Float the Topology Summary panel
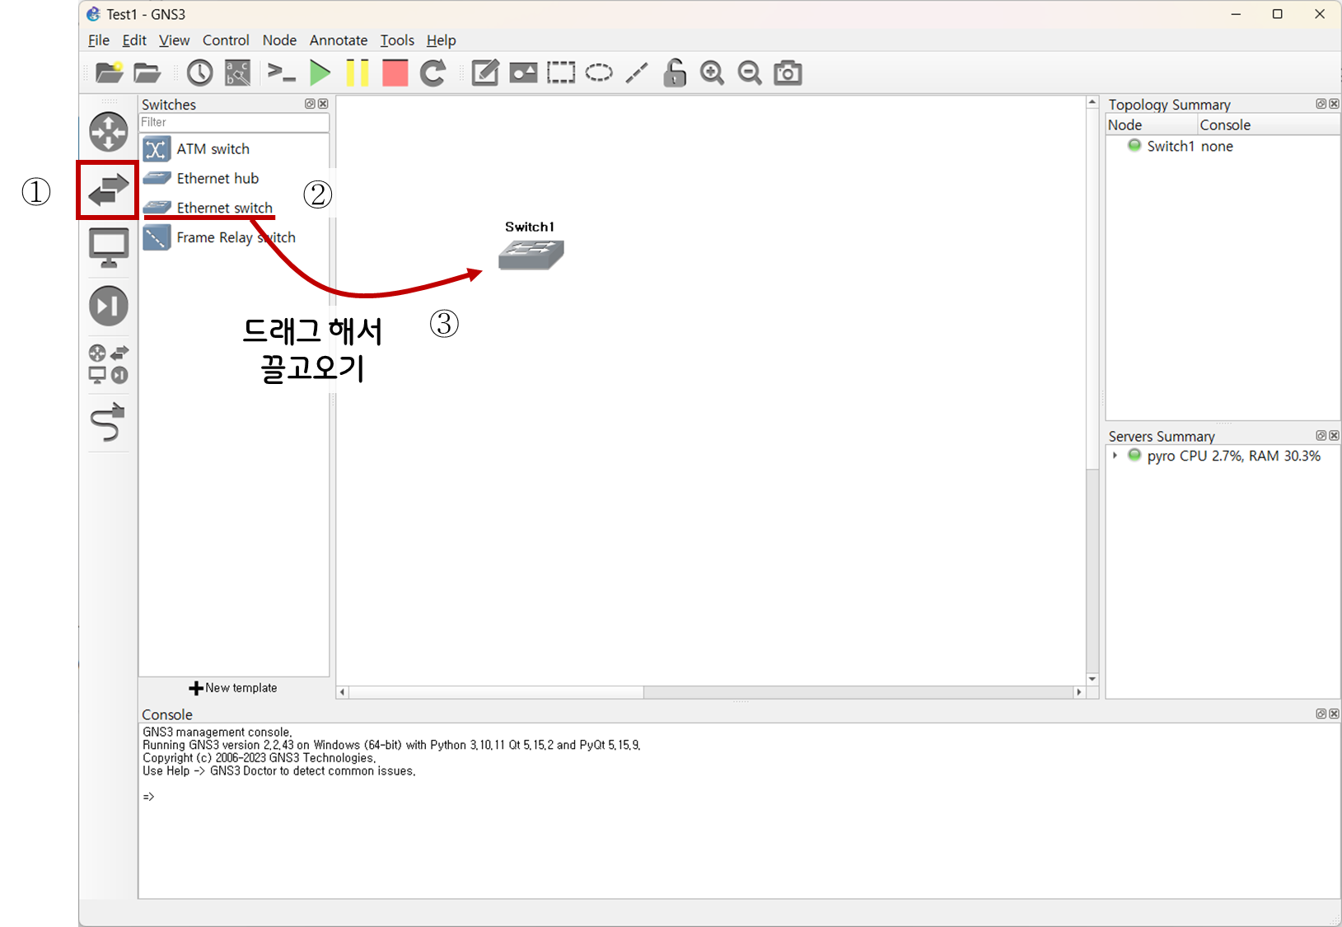 pos(1321,104)
